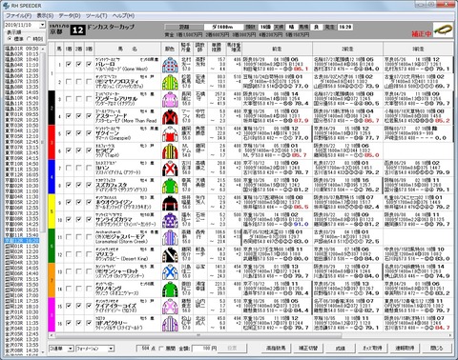
Task: Click the 金額 amount input field
Action: [202, 349]
